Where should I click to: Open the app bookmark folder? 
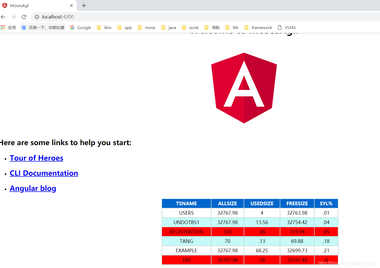pyautogui.click(x=125, y=27)
